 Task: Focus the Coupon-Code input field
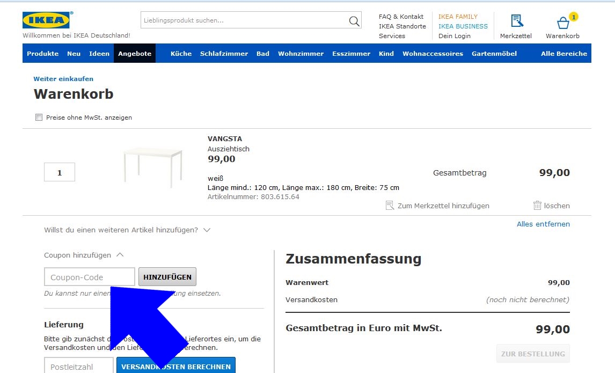tap(90, 277)
